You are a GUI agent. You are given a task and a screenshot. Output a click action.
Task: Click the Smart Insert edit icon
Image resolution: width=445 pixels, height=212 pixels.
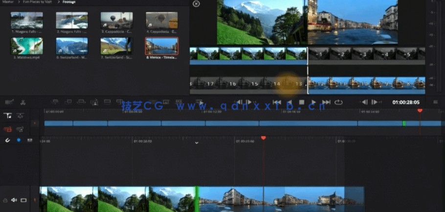pyautogui.click(x=55, y=102)
